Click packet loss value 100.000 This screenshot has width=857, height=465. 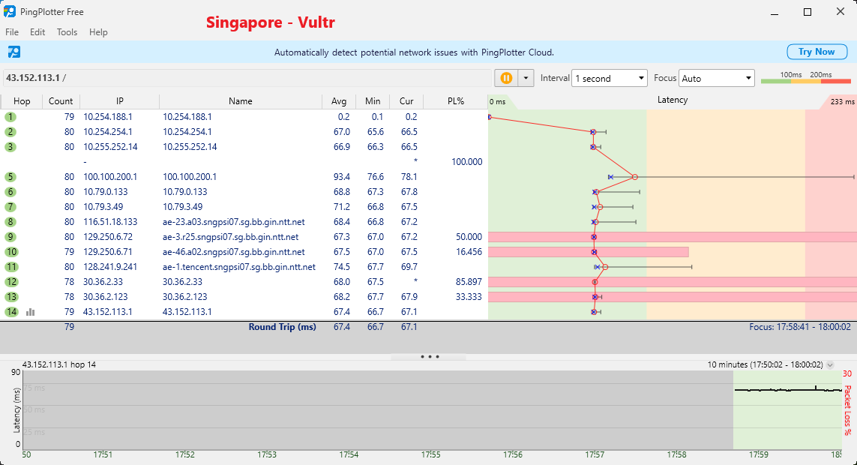click(467, 162)
